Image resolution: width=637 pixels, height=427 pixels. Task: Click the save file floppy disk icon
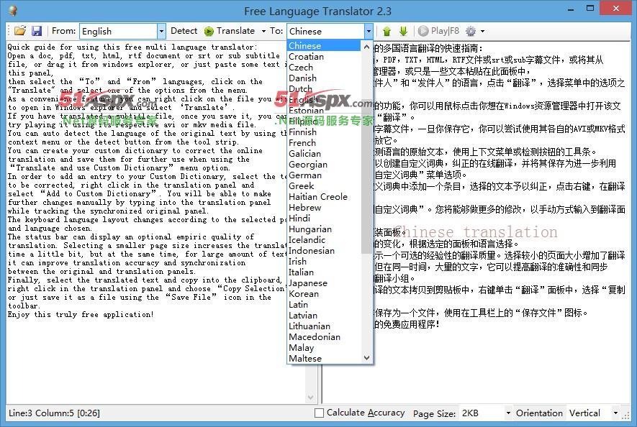pyautogui.click(x=37, y=31)
